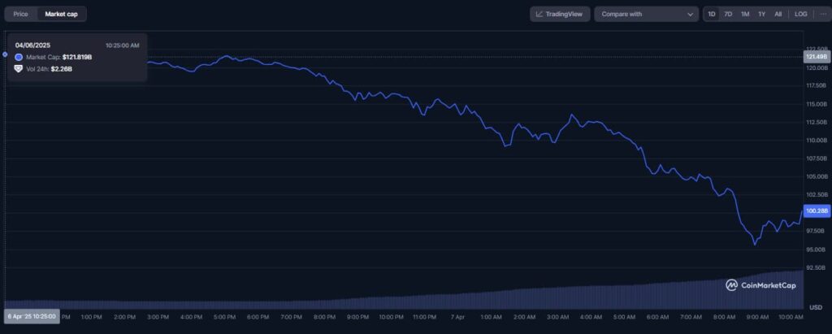Select the 7D time range
Viewport: 832px width, 334px height.
pos(728,15)
